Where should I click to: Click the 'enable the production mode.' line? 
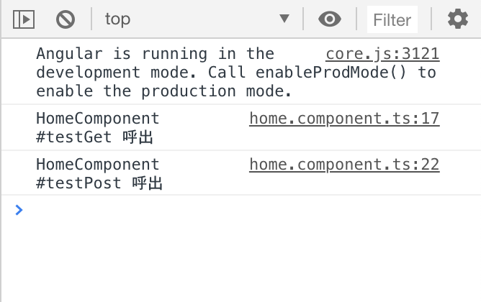point(163,91)
